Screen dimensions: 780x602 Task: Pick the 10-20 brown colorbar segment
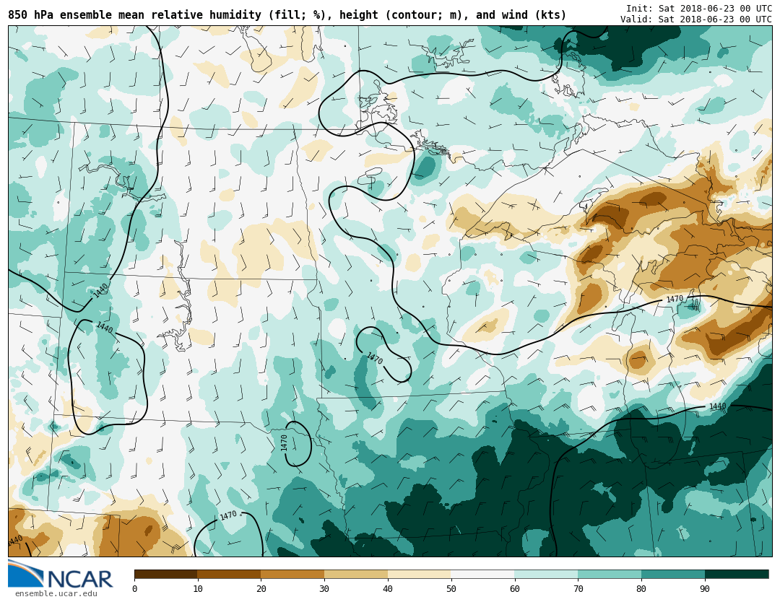(230, 575)
